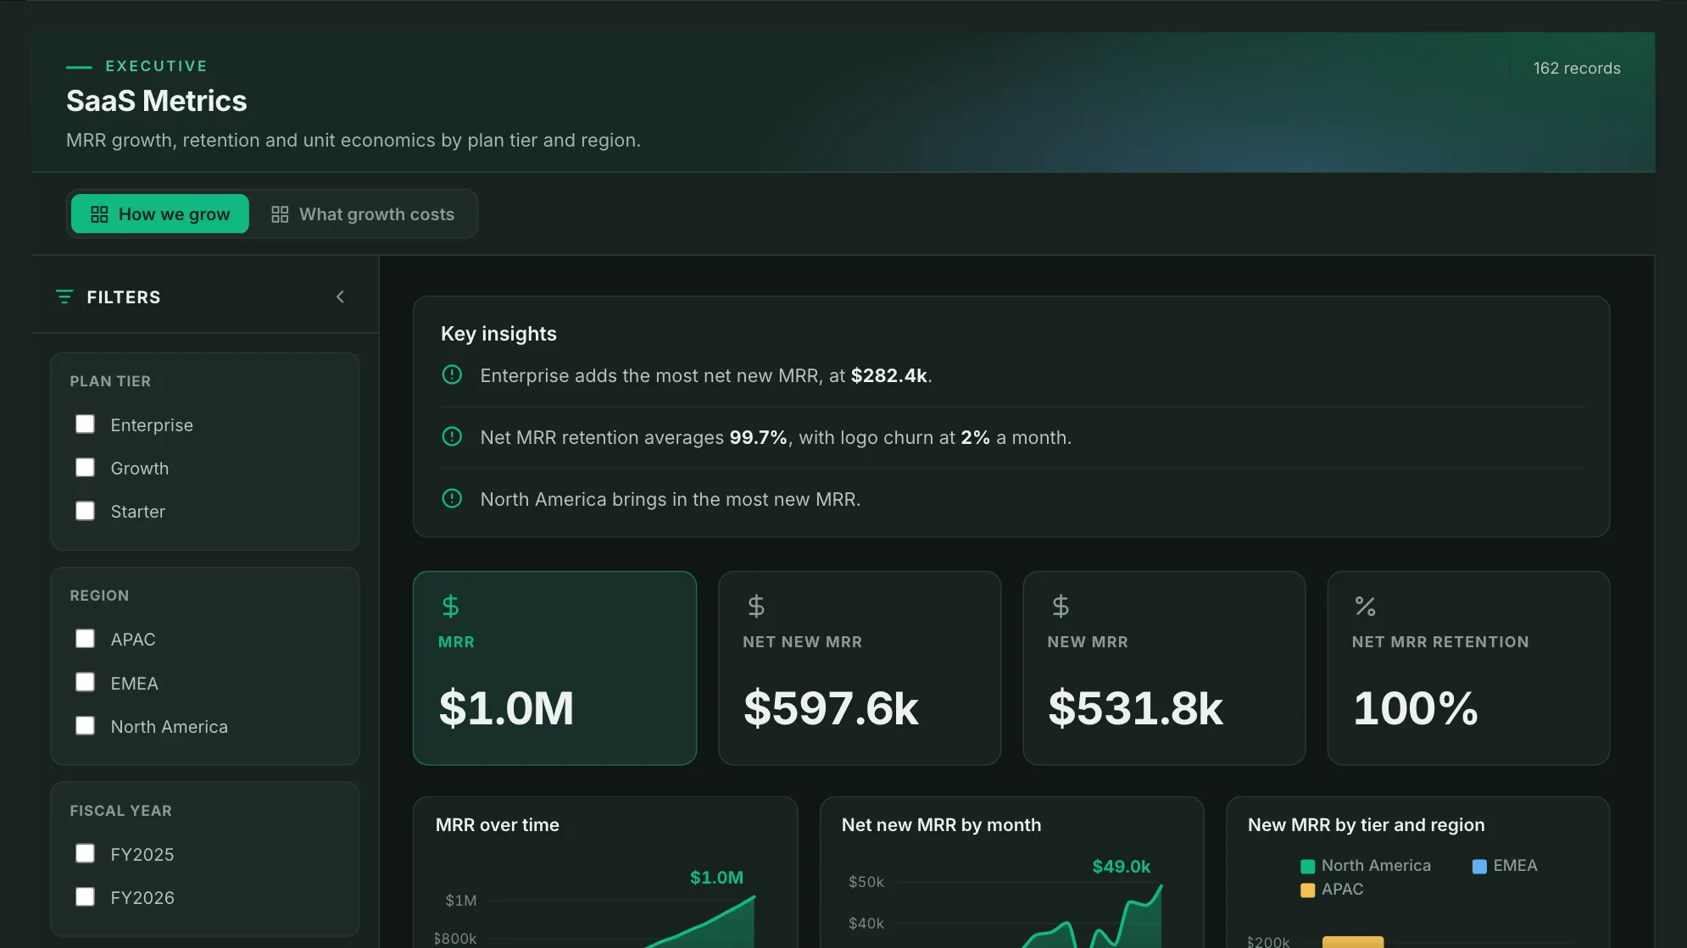Click the $282.4k value in insights

888,375
